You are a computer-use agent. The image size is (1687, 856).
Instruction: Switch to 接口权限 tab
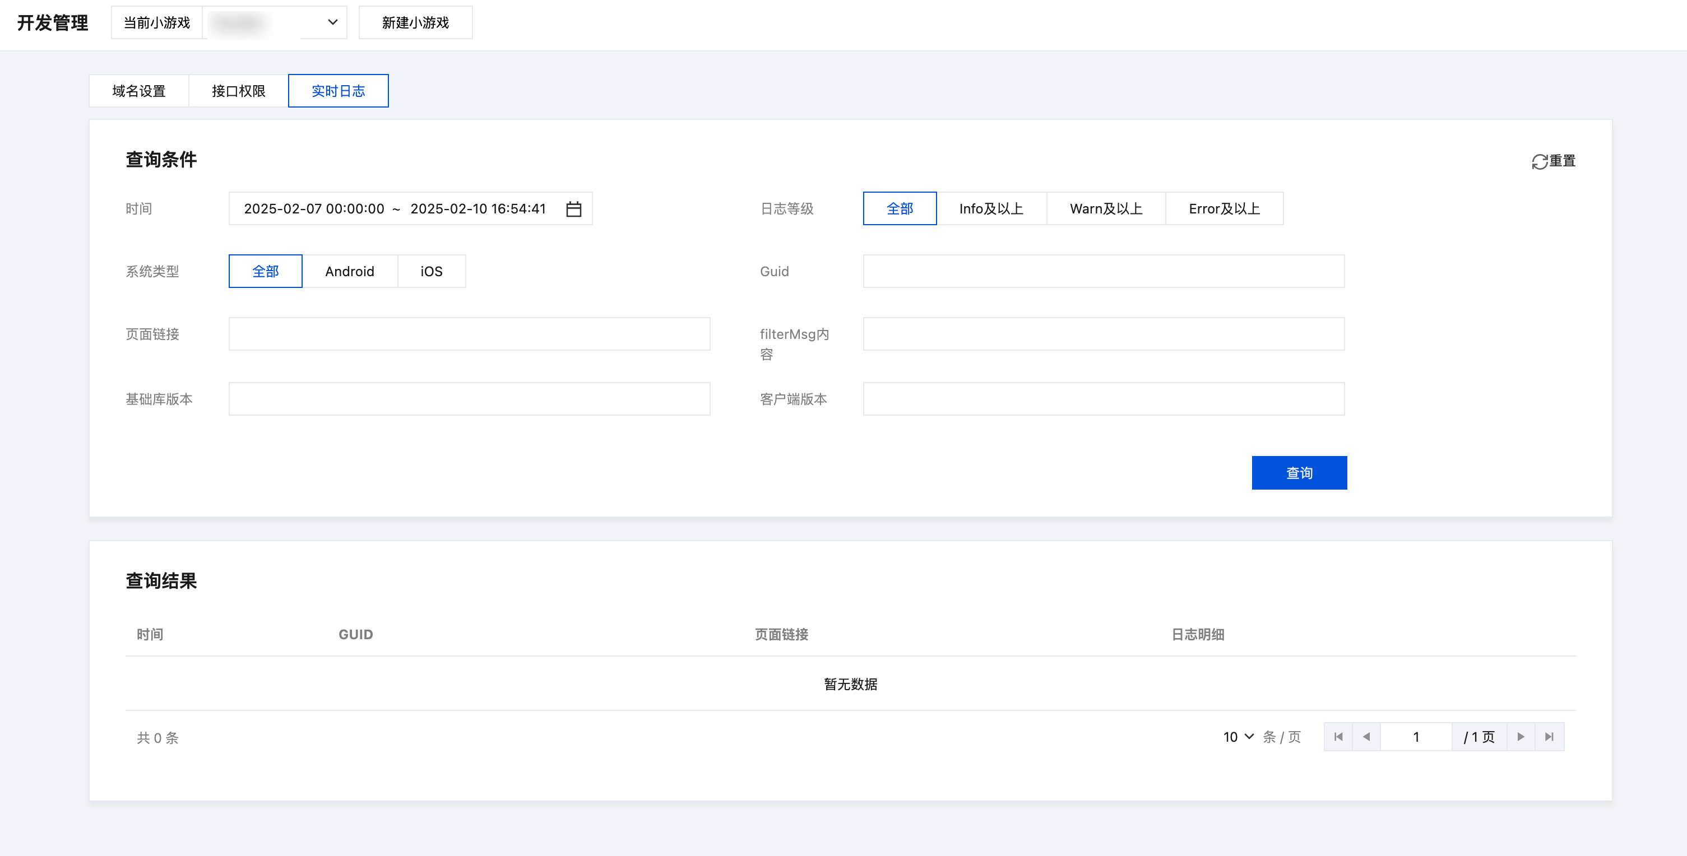238,91
